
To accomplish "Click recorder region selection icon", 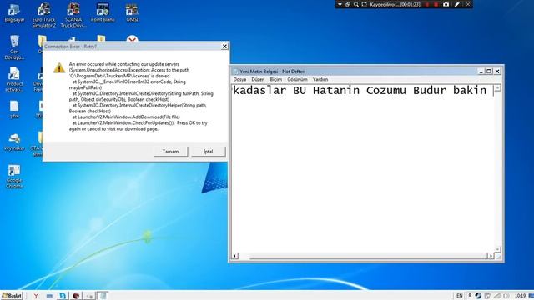I will click(x=365, y=4).
